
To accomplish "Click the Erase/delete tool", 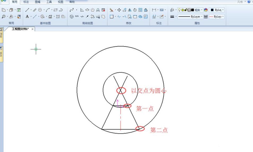I will click(111, 10).
